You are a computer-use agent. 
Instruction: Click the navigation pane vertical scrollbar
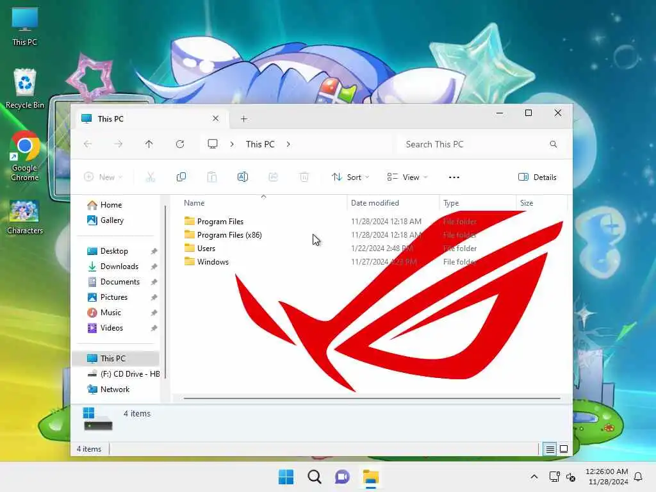click(x=165, y=291)
